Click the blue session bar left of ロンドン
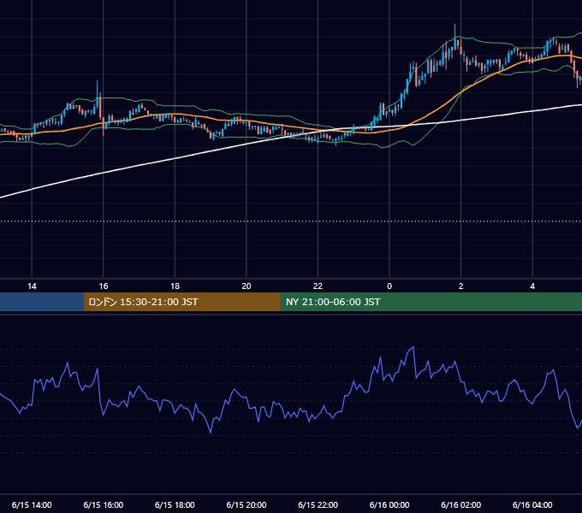The width and height of the screenshot is (582, 513). (x=42, y=302)
